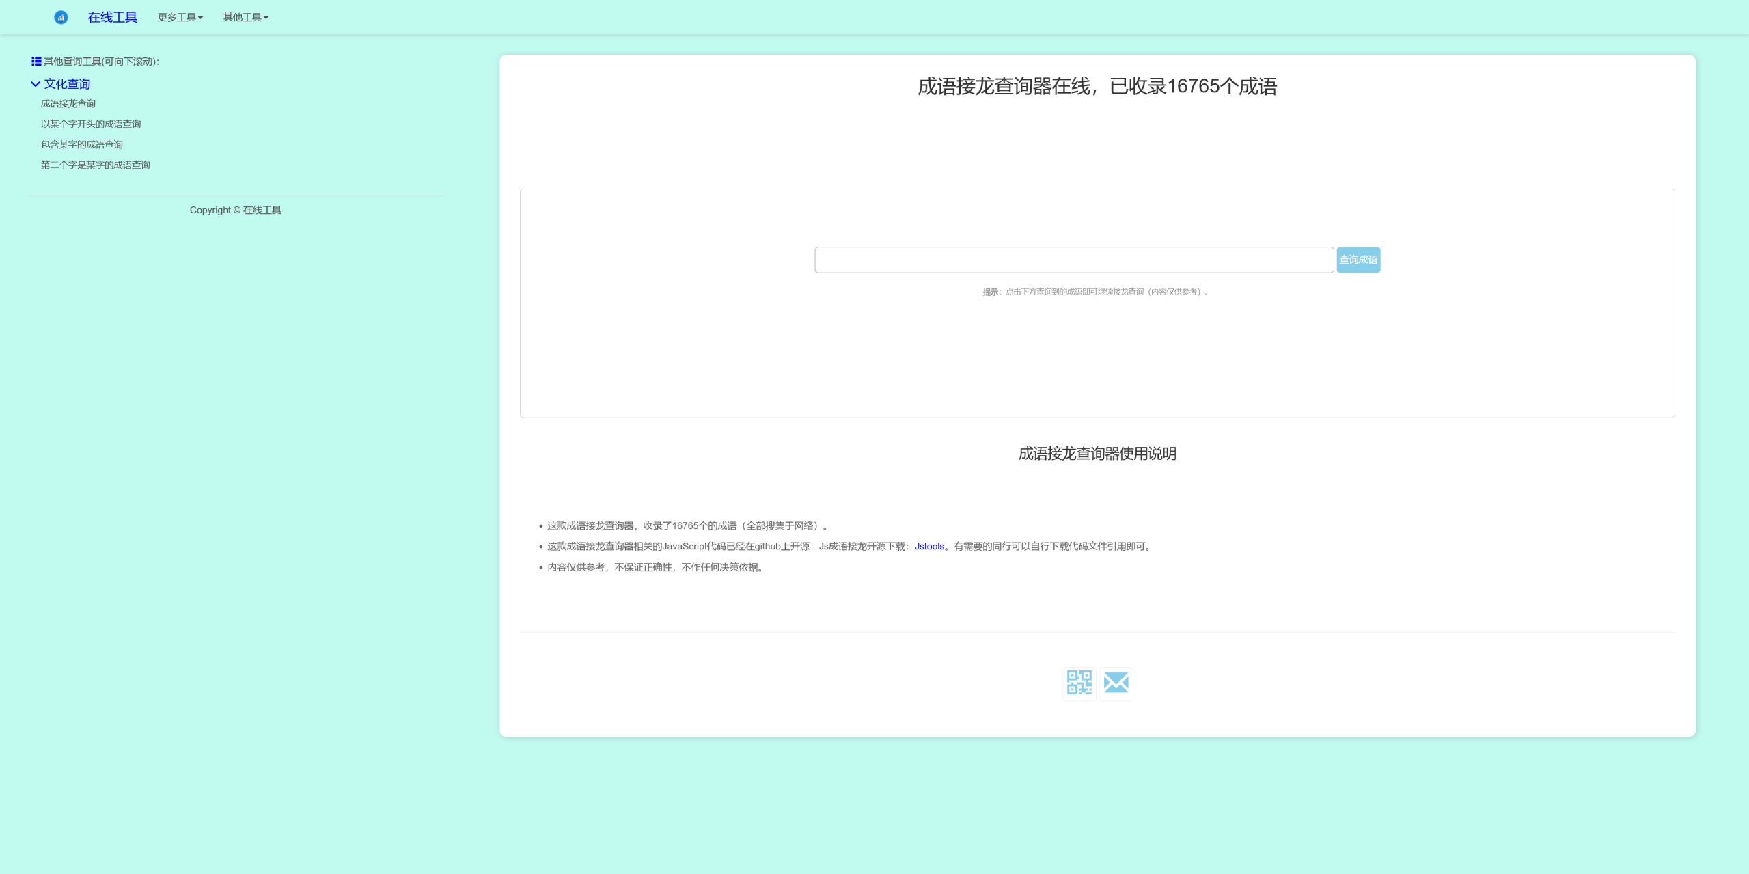Click the list icon beside 其他查询工具
This screenshot has height=874, width=1749.
point(36,62)
